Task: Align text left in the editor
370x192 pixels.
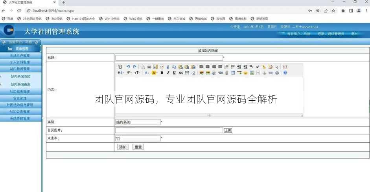Action: click(201, 67)
